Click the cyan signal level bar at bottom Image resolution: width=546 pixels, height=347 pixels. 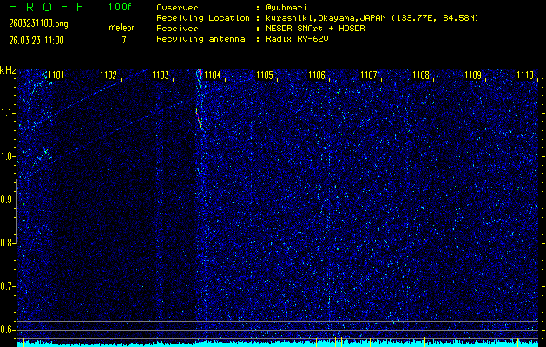click(278, 344)
